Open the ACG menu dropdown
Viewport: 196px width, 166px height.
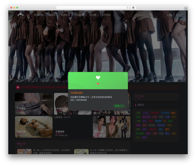[x=40, y=15]
